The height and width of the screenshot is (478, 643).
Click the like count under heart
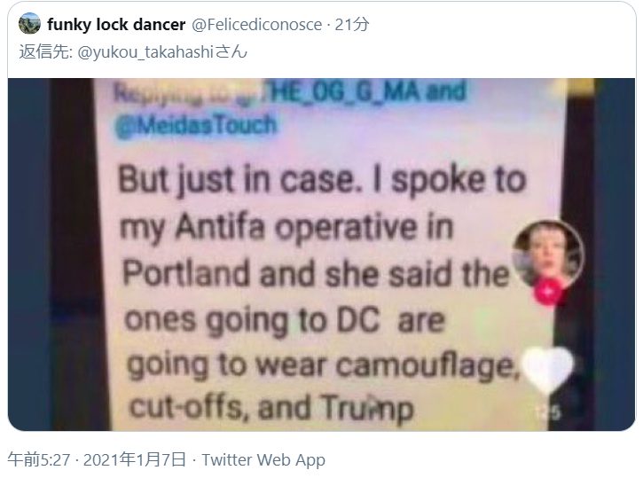(x=548, y=412)
